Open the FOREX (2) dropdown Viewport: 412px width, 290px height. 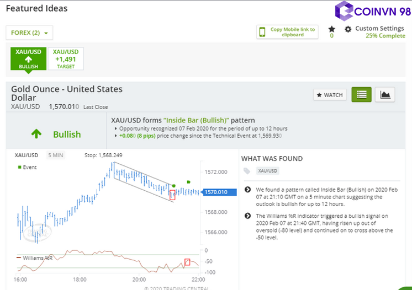click(29, 33)
